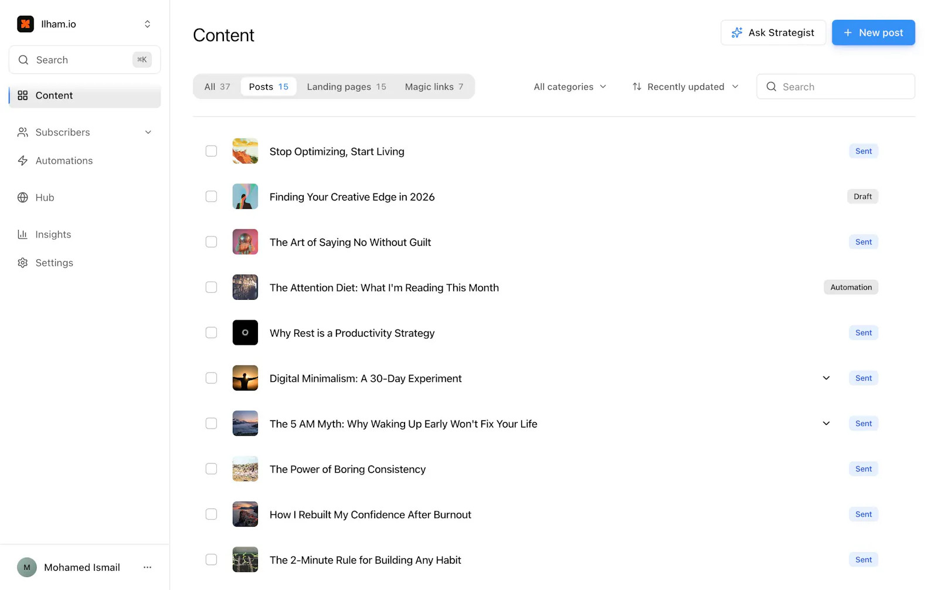
Task: Click the Automation badge on Attention Diet row
Action: (851, 287)
